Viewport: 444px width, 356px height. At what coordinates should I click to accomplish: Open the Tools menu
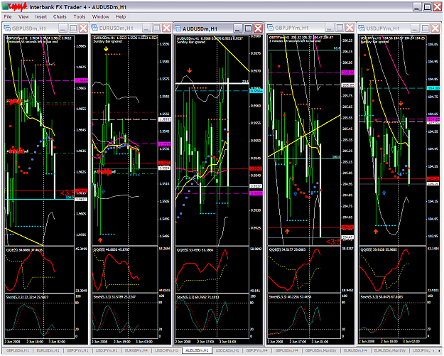click(80, 17)
